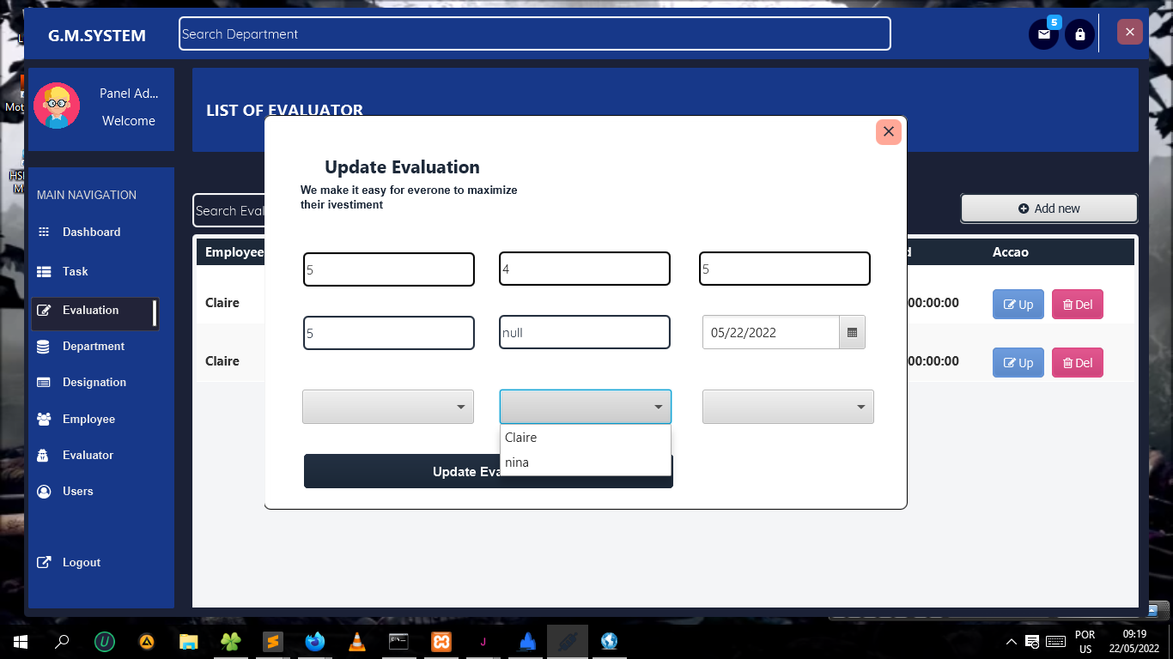Click the lock icon in the top bar
Viewport: 1173px width, 659px height.
click(1080, 34)
